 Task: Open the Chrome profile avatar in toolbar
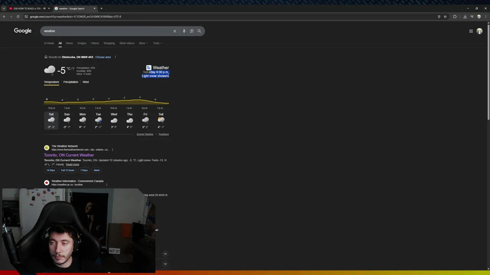[x=479, y=16]
